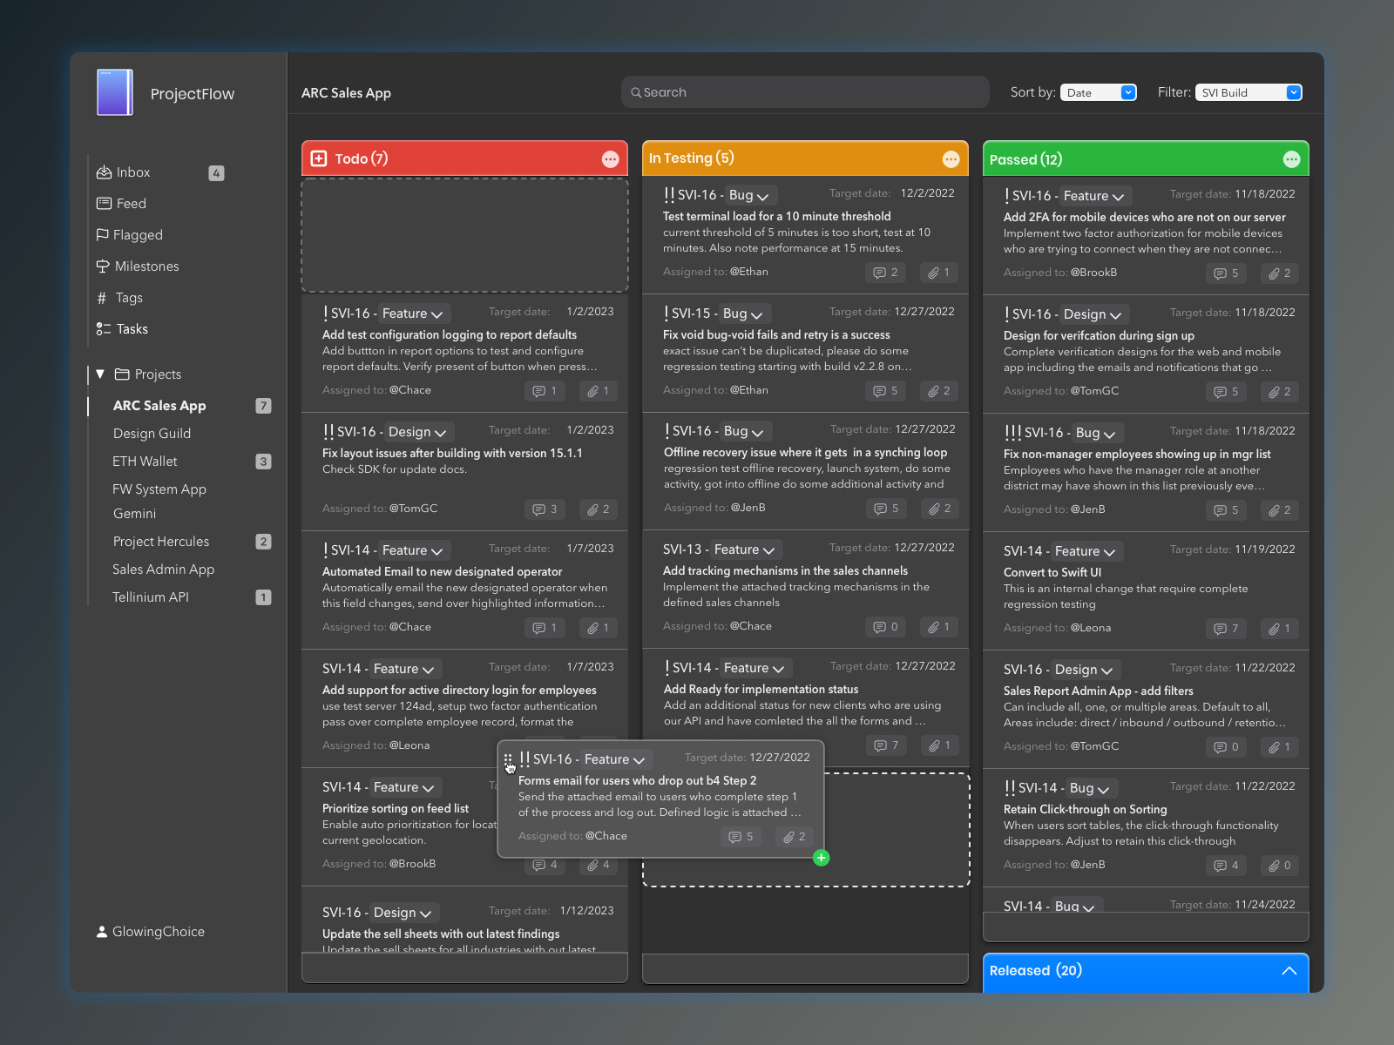
Task: Change type dropdown on Convert to Swift UI card
Action: point(1085,551)
